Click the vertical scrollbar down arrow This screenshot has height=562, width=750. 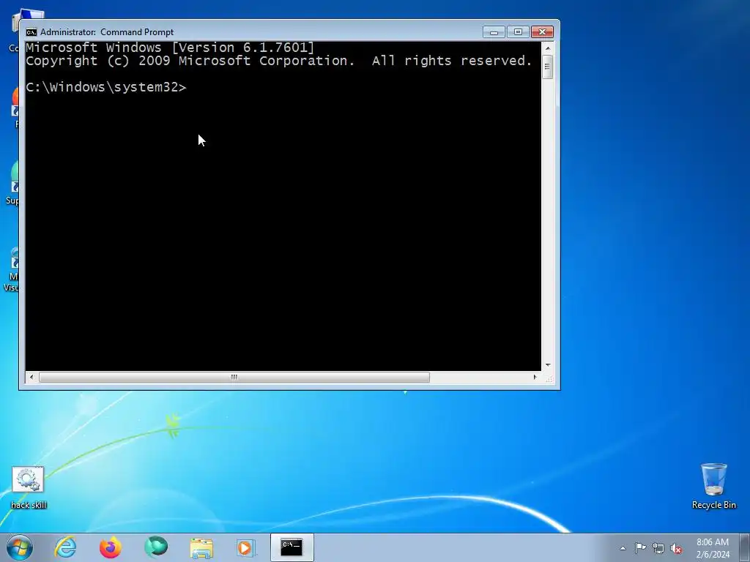[548, 364]
